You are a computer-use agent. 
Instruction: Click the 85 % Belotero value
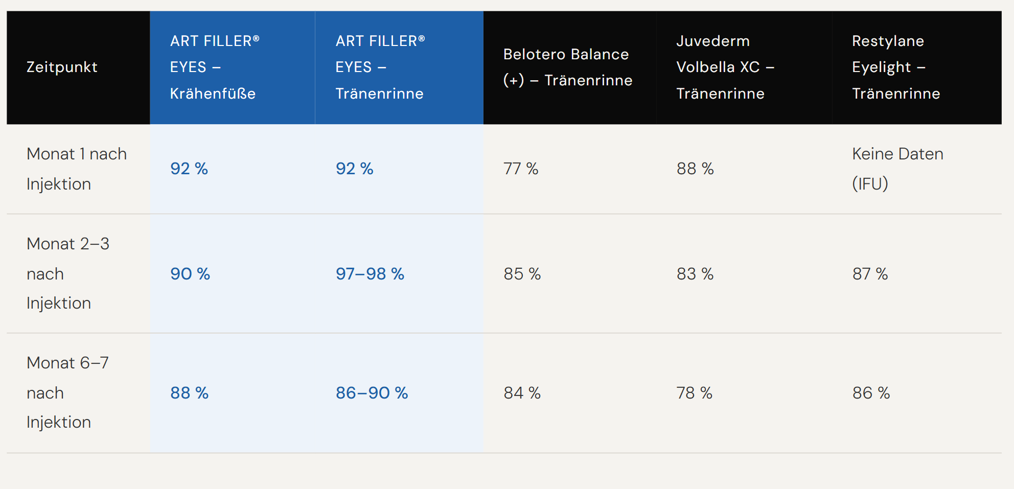tap(522, 274)
